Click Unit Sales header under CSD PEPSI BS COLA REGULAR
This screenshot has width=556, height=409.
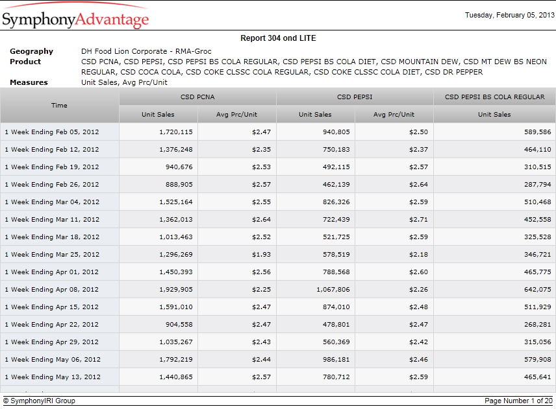click(x=495, y=114)
